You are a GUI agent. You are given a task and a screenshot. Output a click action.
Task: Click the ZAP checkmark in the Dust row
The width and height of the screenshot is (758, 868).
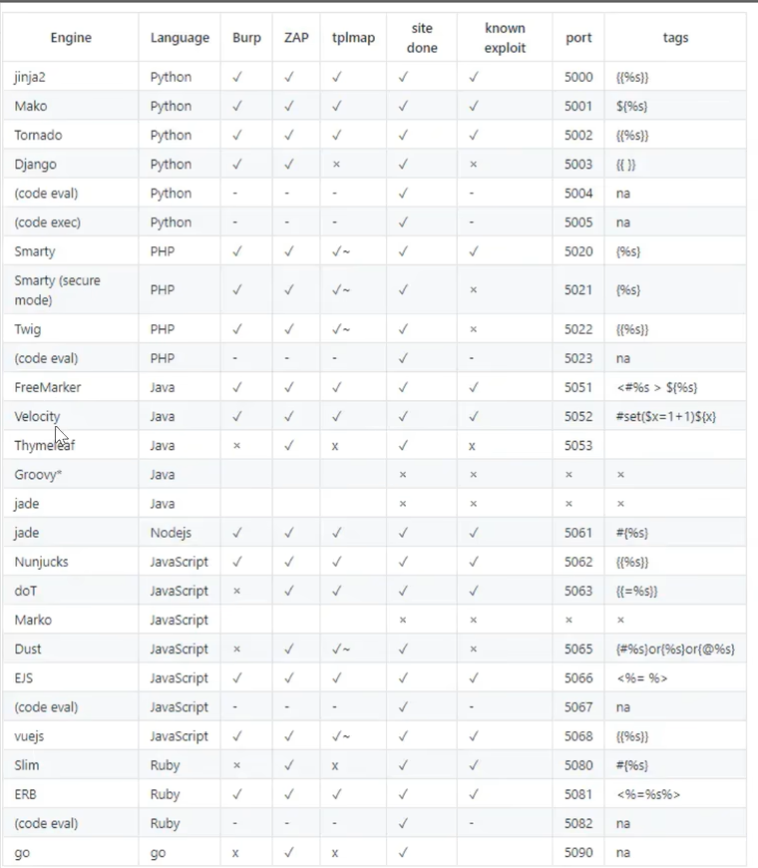[x=289, y=650]
